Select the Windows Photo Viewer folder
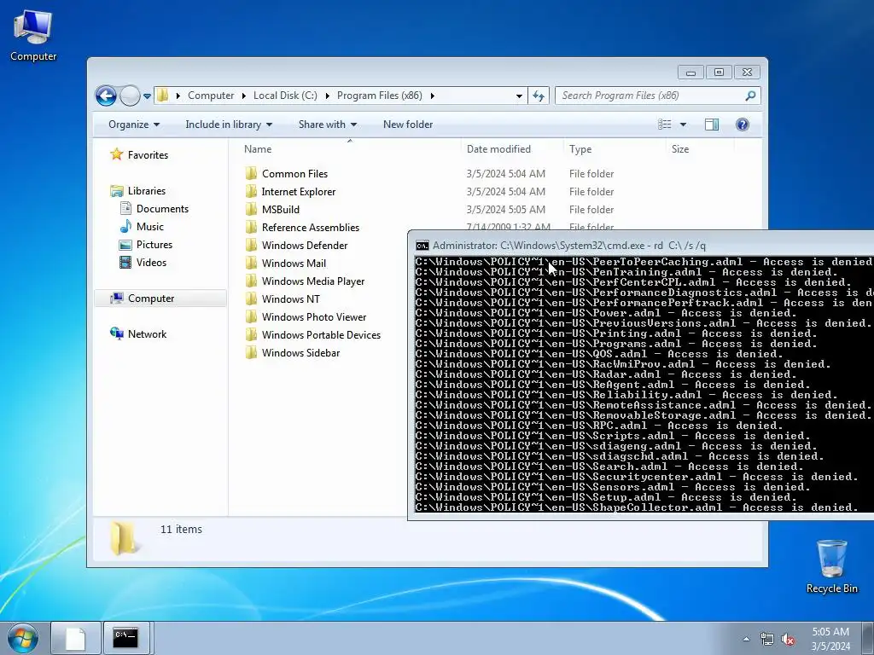The width and height of the screenshot is (874, 655). (x=314, y=317)
